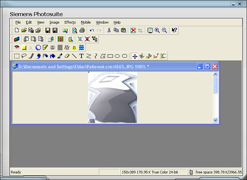Click the Copy icon
The height and width of the screenshot is (180, 247).
(x=116, y=30)
